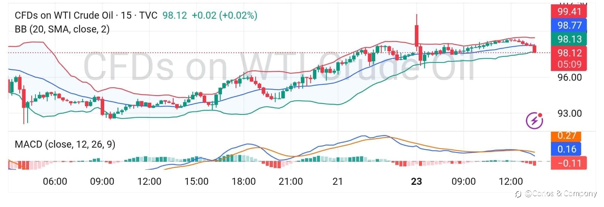604x207 pixels.
Task: Click the red 99.41 upper band price label
Action: 569,12
